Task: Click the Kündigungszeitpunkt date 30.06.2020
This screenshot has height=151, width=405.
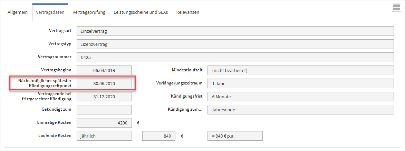Action: 104,83
